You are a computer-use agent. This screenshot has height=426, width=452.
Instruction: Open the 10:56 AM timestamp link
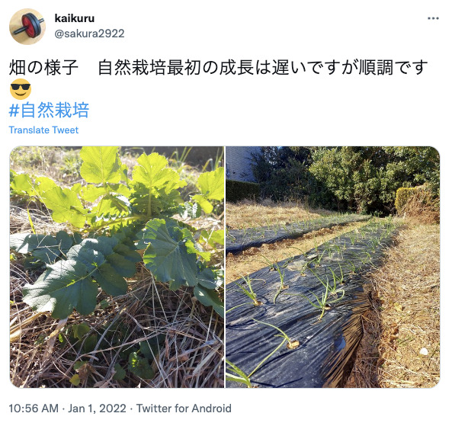point(34,408)
